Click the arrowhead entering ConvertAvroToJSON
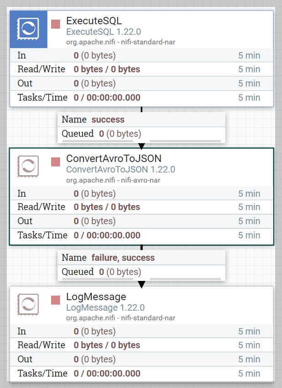 point(141,146)
